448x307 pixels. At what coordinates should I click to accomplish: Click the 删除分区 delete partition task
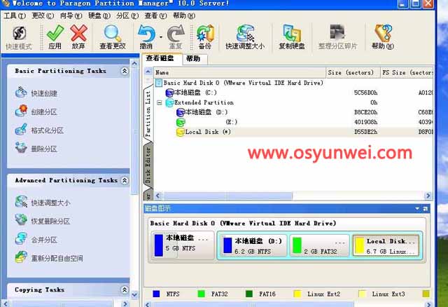(x=36, y=149)
